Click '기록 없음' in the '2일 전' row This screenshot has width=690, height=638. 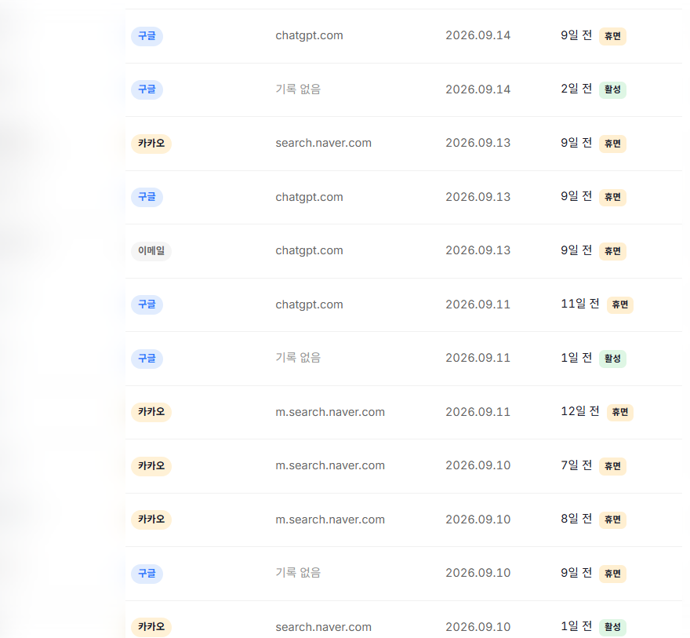298,89
